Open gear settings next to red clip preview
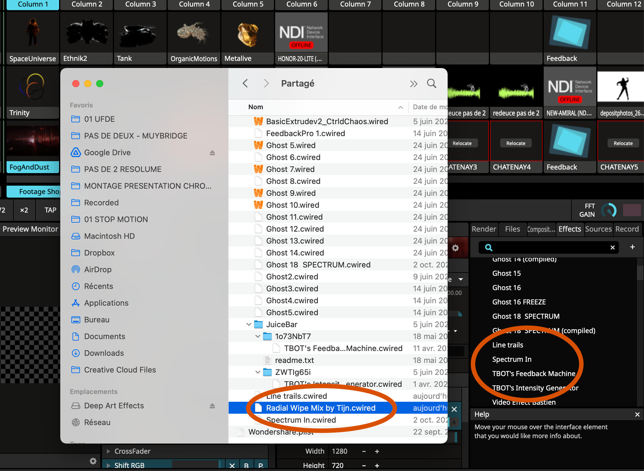This screenshot has width=644, height=471. pos(455,248)
